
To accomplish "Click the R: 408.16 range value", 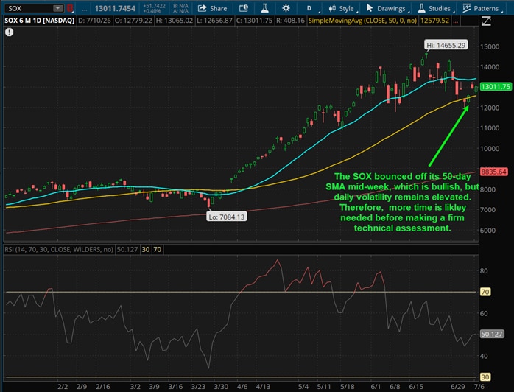I will tap(290, 21).
